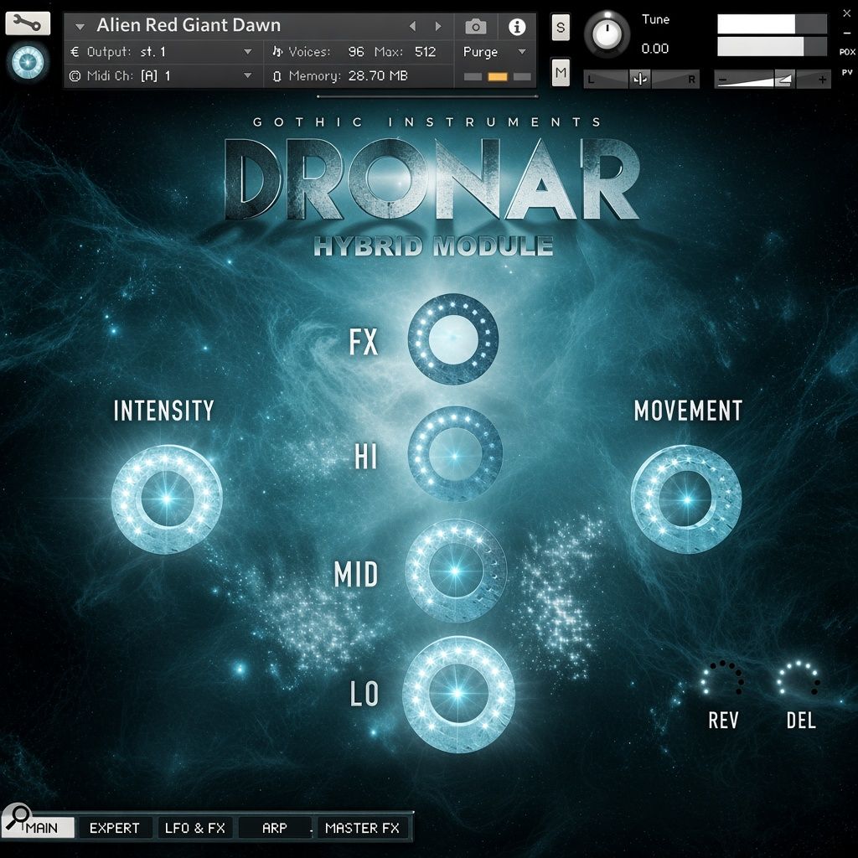Switch to the MAIN tab

[x=42, y=828]
